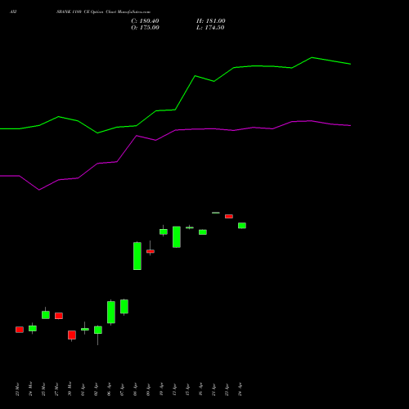Click the low price 'L: 174.50'
The width and height of the screenshot is (409, 409).
click(x=210, y=28)
